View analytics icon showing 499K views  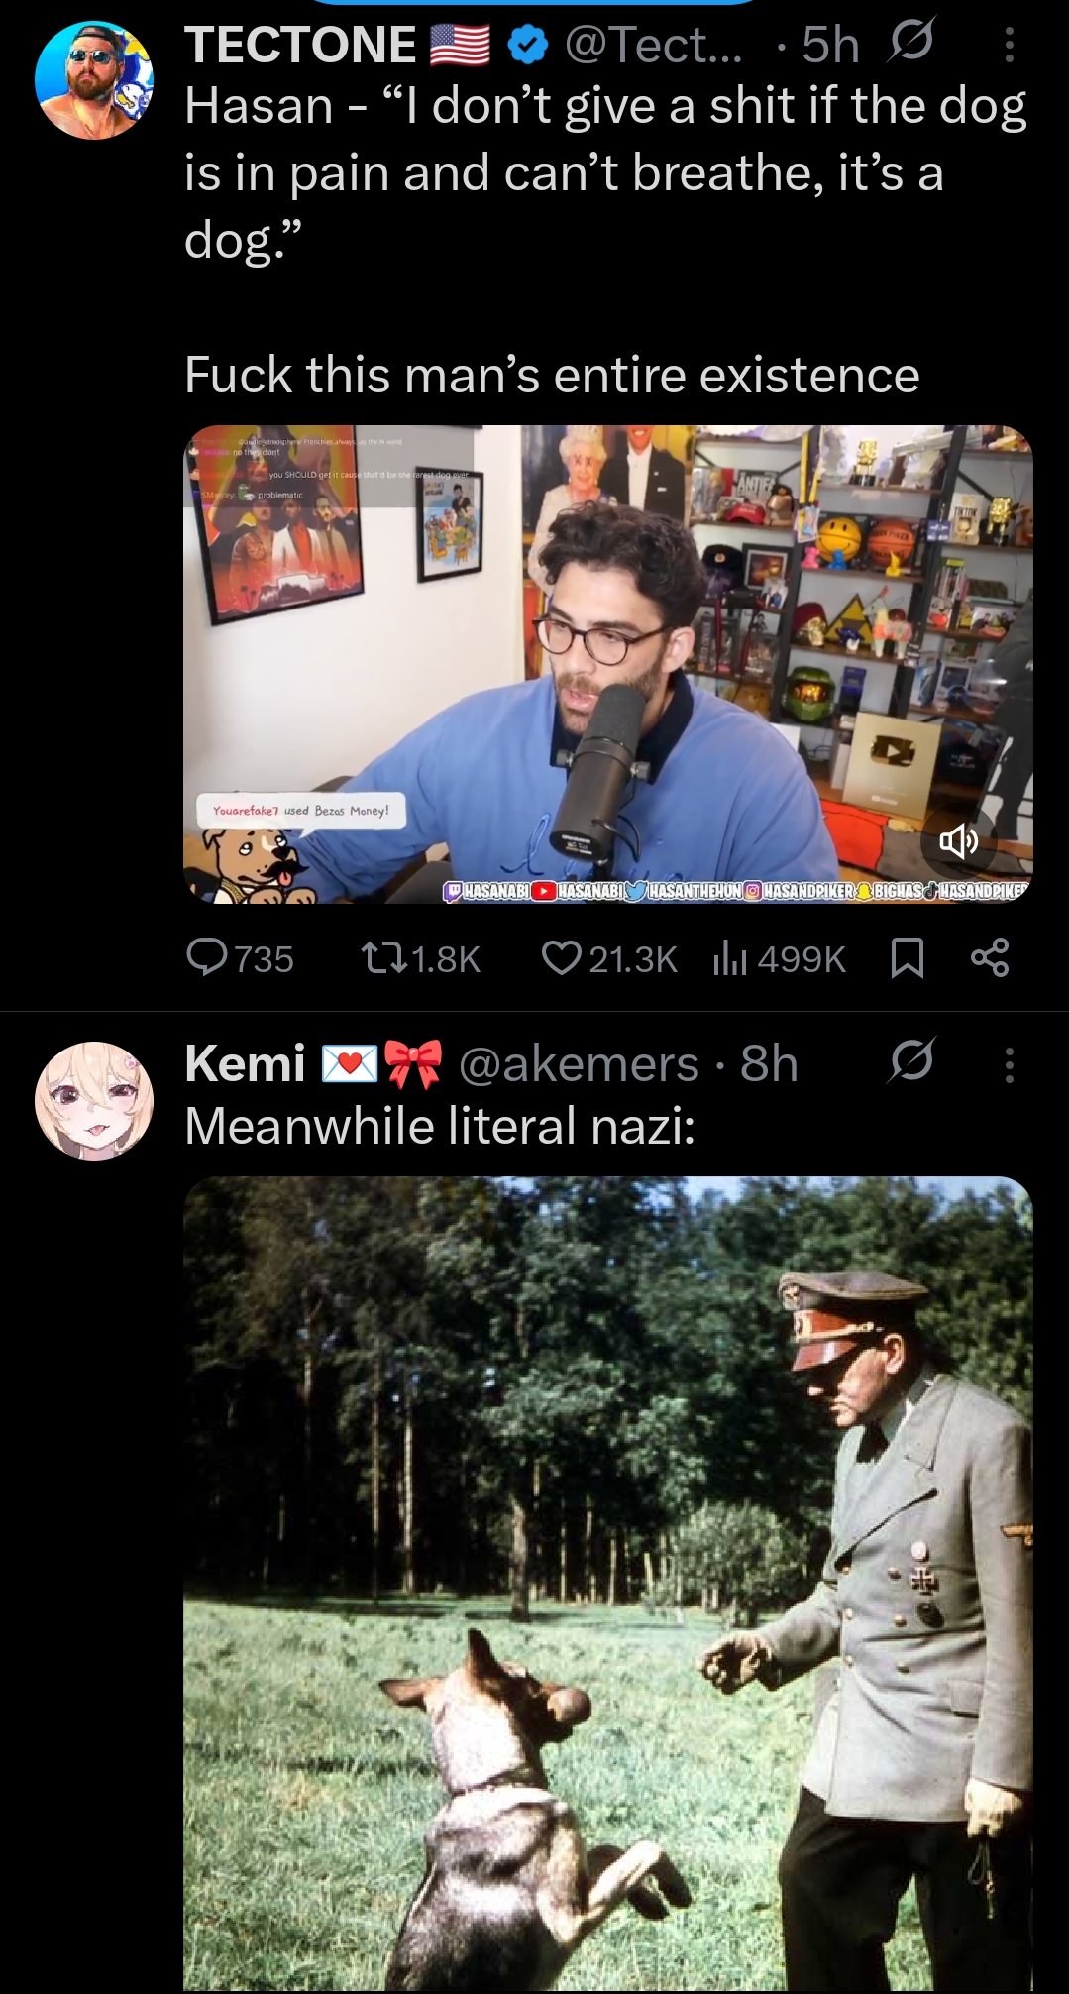730,958
